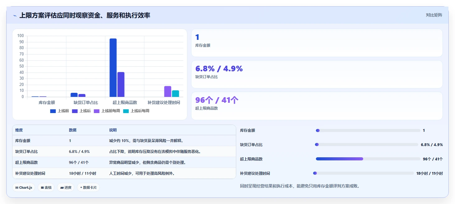This screenshot has height=204, width=455.
Task: Click the teal 补货建议处理时间 bar in the chart
Action: click(176, 94)
